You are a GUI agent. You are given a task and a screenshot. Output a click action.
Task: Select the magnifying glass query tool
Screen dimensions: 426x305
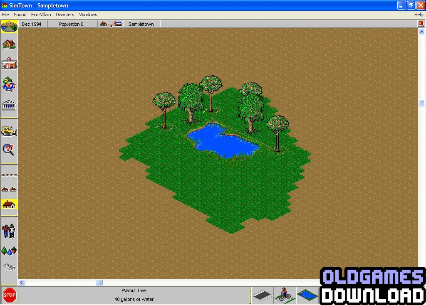8,150
